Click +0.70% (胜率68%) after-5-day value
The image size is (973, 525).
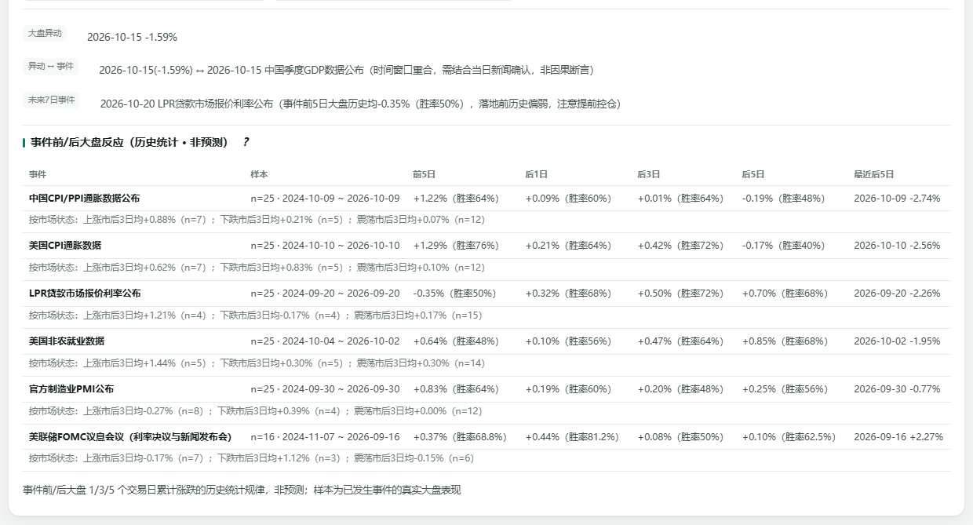coord(785,293)
